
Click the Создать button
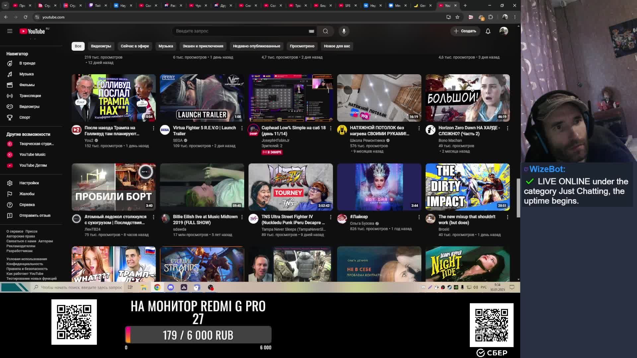pos(465,31)
